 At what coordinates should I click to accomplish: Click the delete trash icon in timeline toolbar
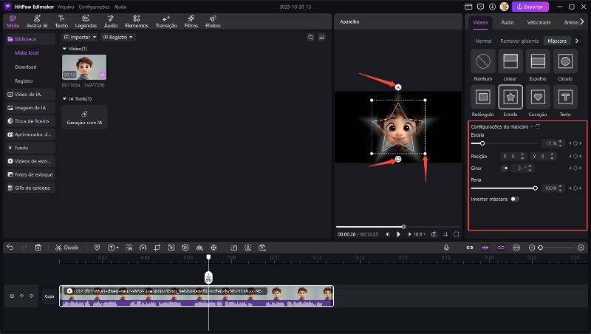tap(38, 248)
